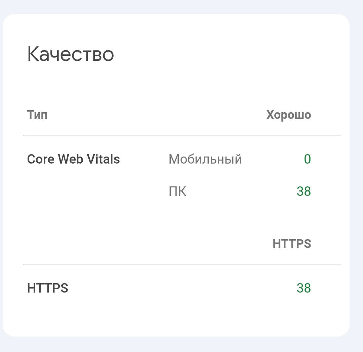
Task: Open the Core Web Vitals report label
Action: (x=73, y=159)
